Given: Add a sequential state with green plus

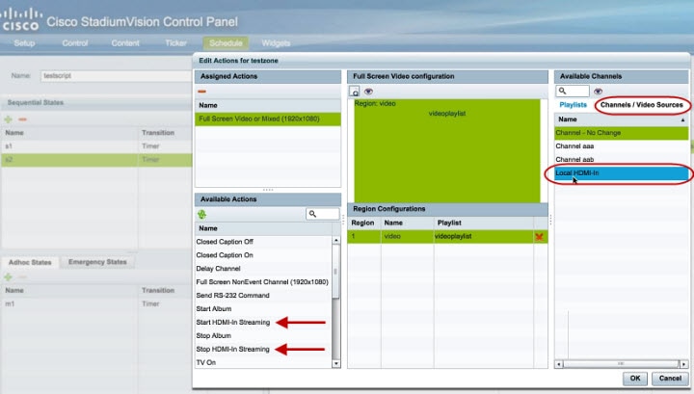Looking at the screenshot, I should point(8,119).
